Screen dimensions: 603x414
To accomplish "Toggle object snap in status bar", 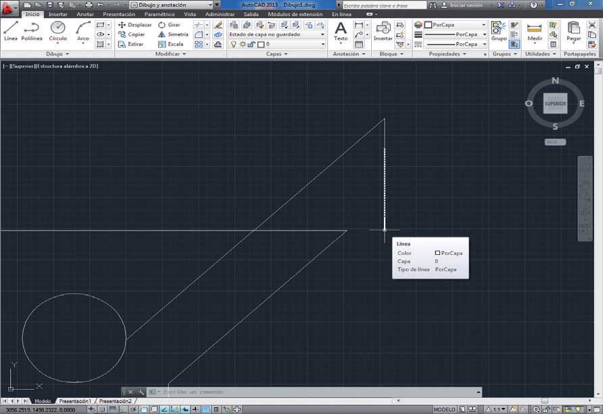I will (144, 409).
